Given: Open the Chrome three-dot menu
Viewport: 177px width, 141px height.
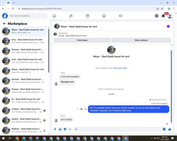Looking at the screenshot, I should (174, 9).
